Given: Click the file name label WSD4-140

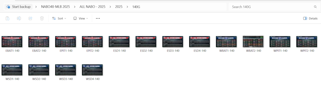Looking at the screenshot, I should pyautogui.click(x=93, y=79).
